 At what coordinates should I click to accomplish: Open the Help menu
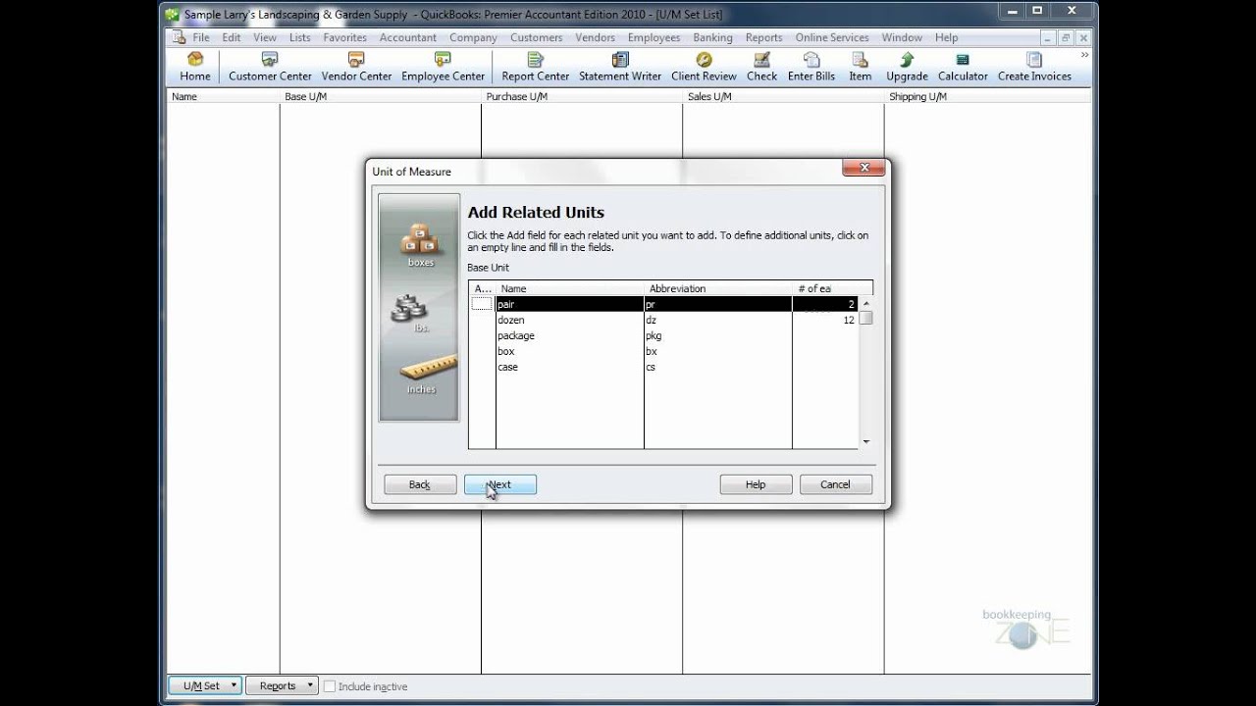tap(946, 37)
